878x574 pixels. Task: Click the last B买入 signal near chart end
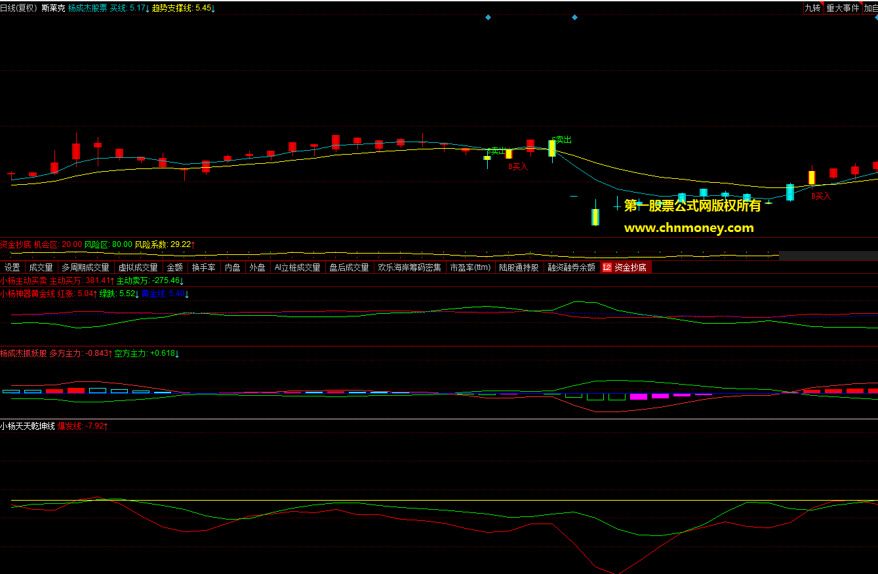pos(821,196)
